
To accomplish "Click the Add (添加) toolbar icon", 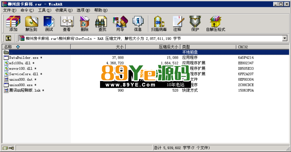I will tap(13, 24).
